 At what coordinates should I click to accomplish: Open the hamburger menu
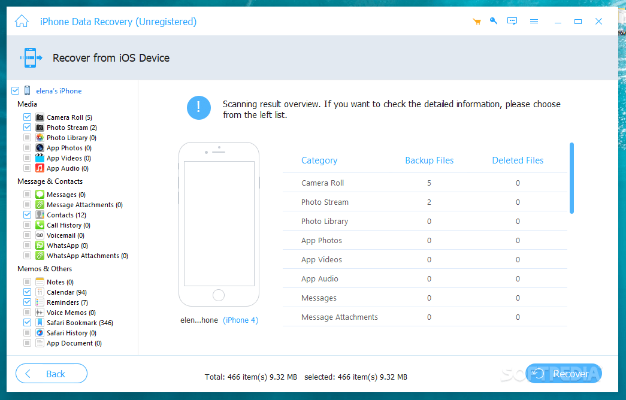pos(534,21)
